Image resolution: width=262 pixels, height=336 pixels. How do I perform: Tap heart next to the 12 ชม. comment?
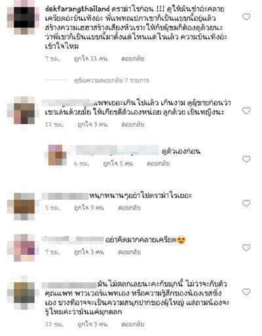pyautogui.click(x=246, y=111)
